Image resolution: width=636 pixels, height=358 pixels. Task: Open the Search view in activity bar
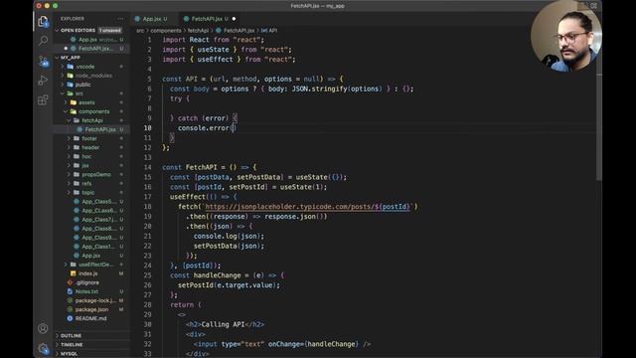[43, 41]
